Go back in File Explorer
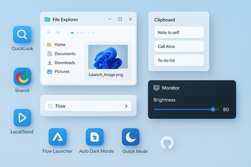 click(x=49, y=32)
